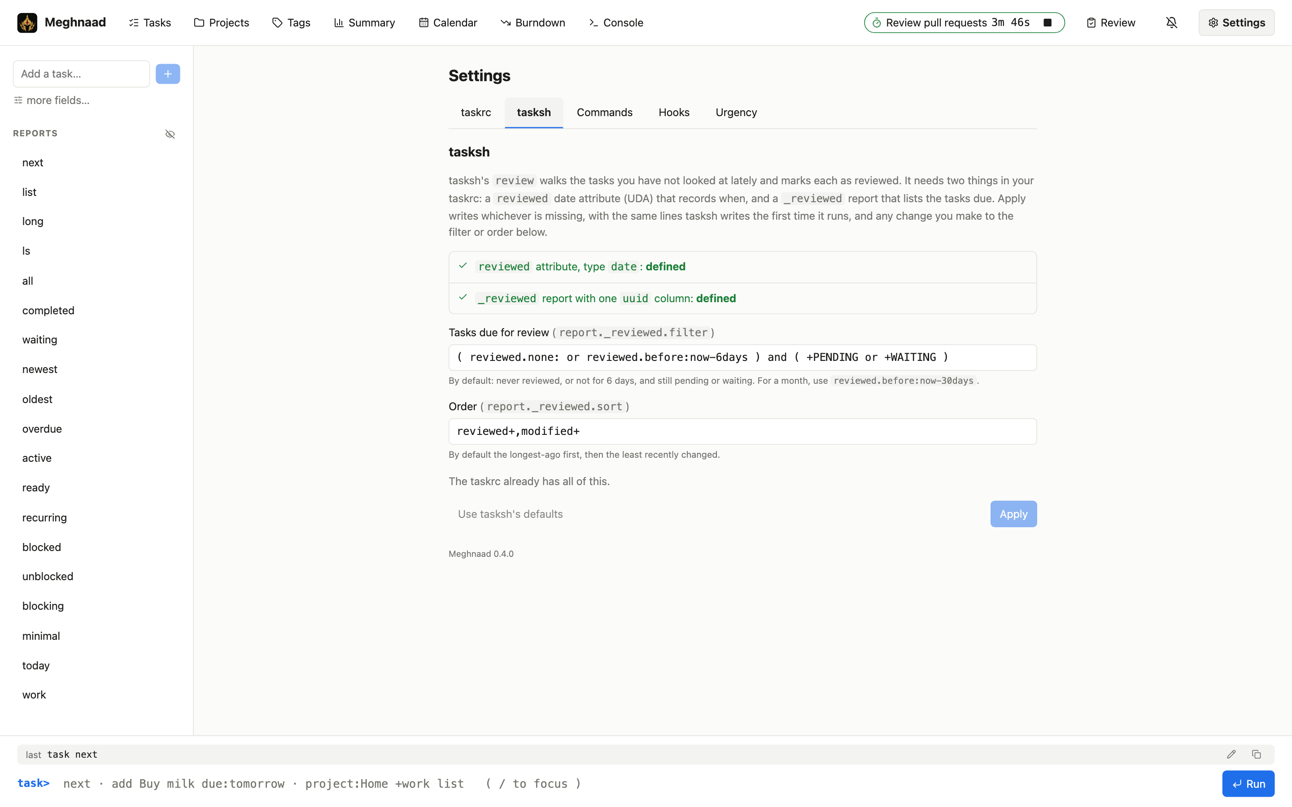Expand more fields for new task
Viewport: 1292px width, 807px height.
point(52,100)
